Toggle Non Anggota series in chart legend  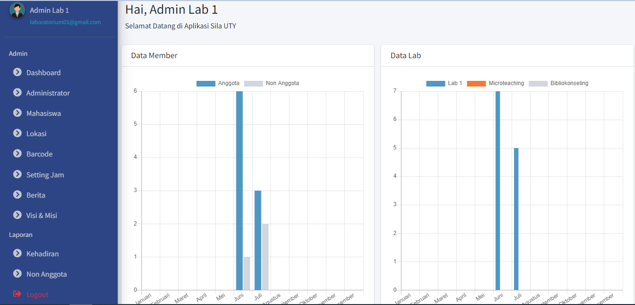272,83
